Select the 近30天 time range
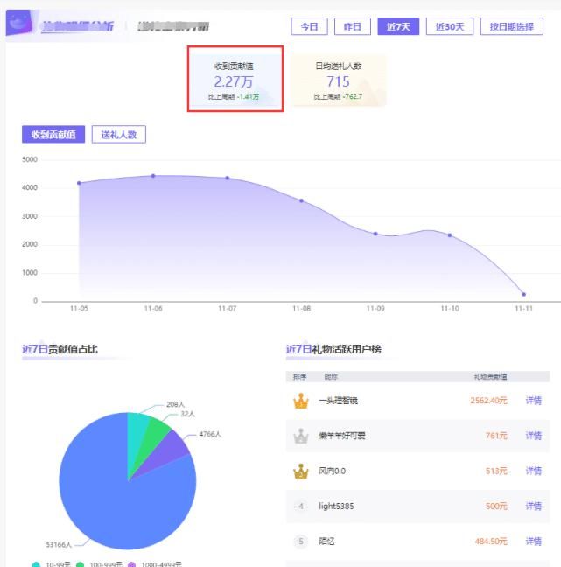 pyautogui.click(x=450, y=26)
